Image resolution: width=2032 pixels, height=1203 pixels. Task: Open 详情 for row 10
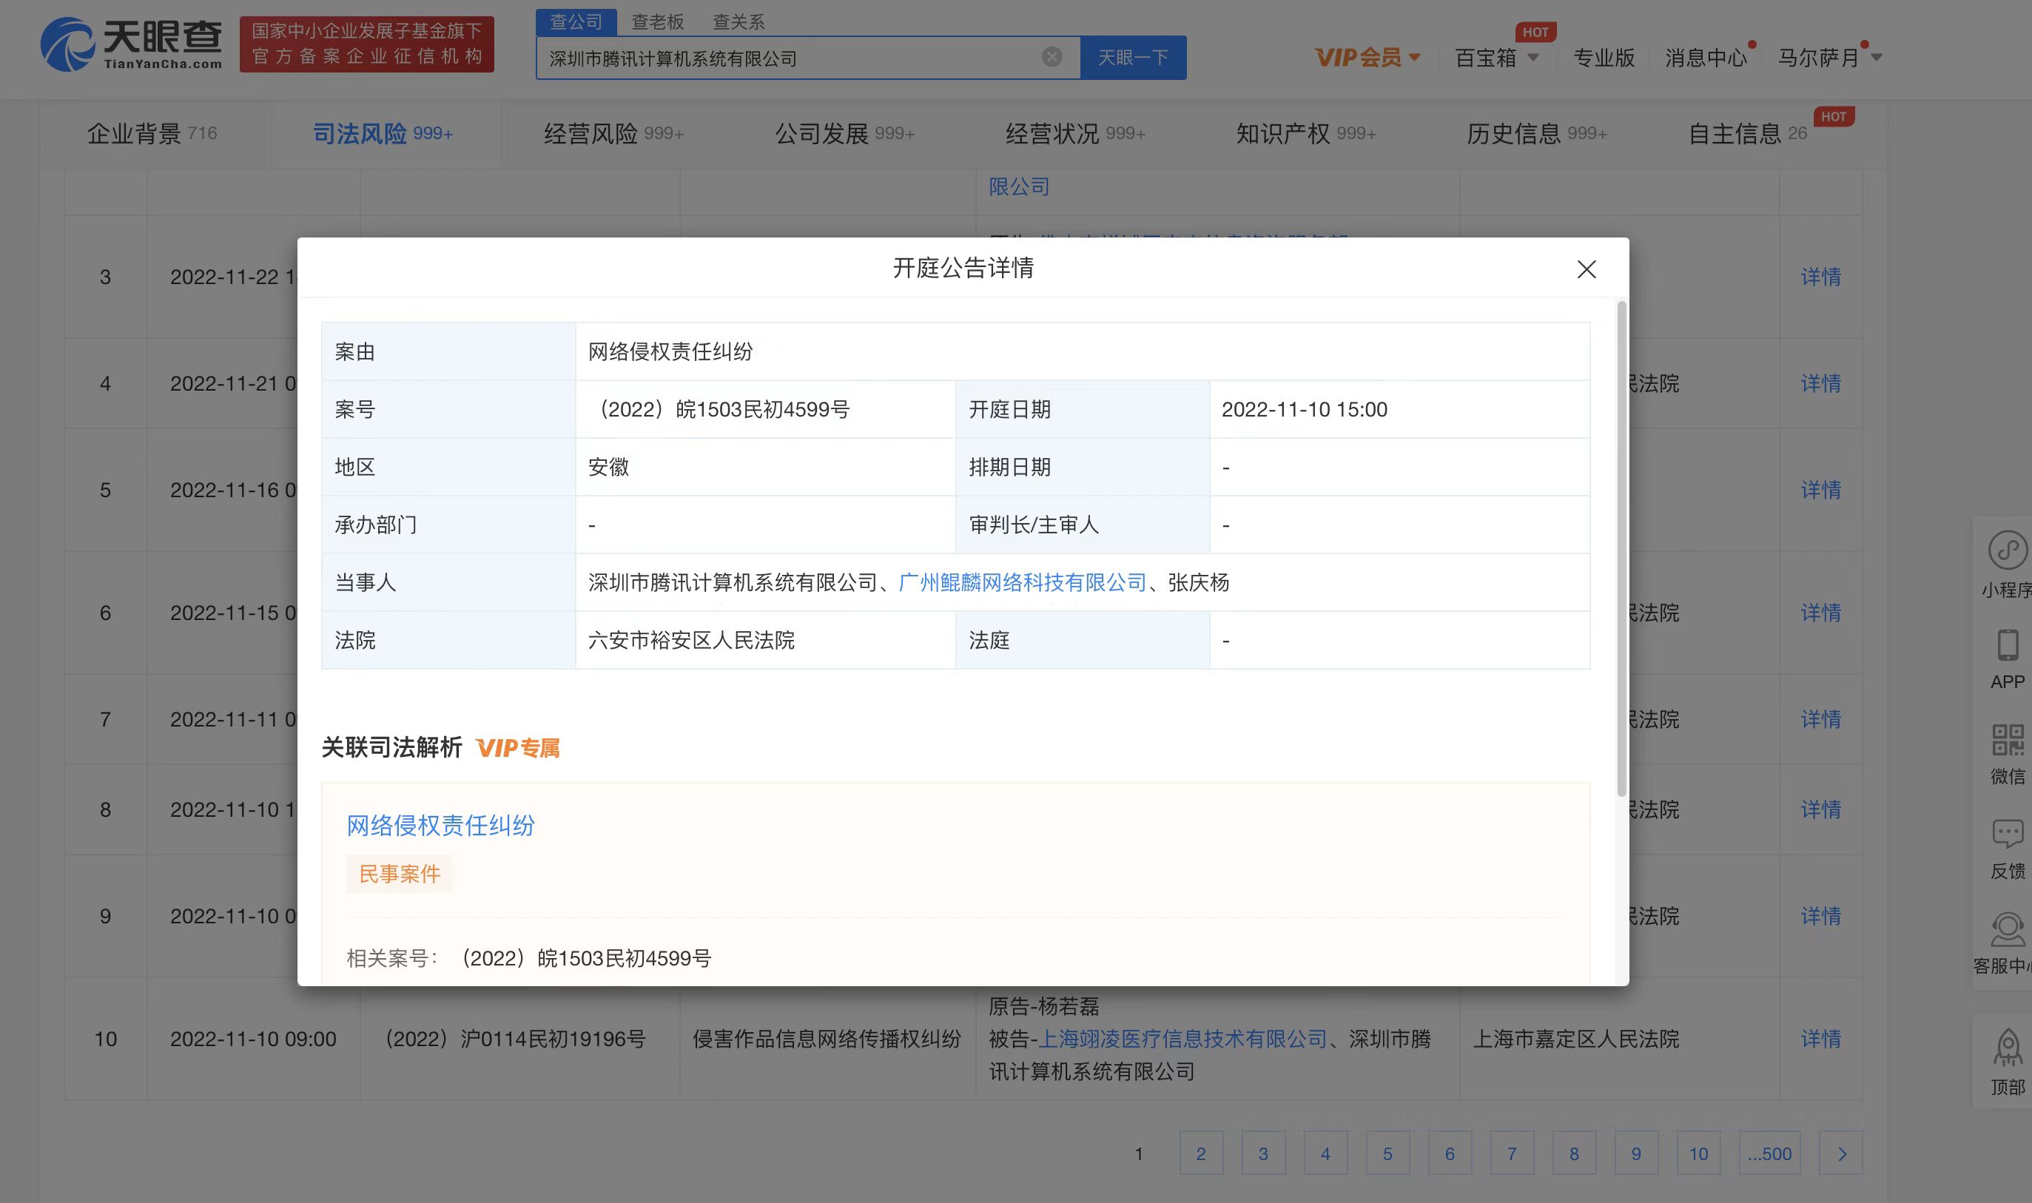click(x=1820, y=1039)
